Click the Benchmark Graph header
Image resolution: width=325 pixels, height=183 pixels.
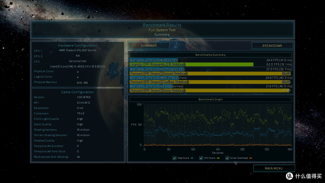(211, 100)
